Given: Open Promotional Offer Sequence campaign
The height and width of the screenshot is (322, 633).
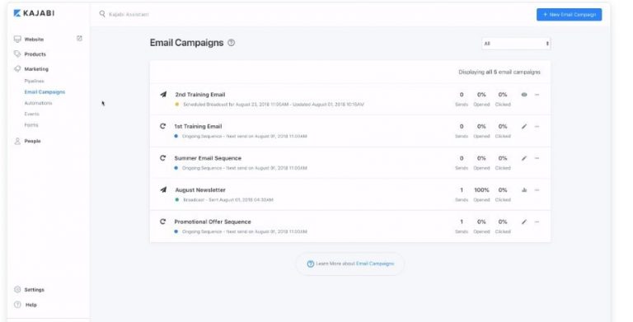Looking at the screenshot, I should [x=213, y=222].
